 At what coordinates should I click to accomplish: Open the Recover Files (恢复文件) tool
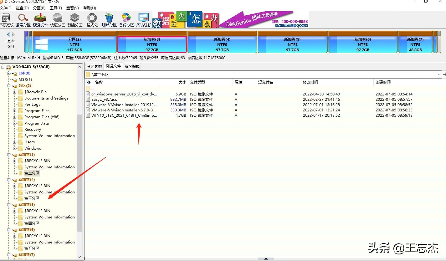click(x=40, y=19)
